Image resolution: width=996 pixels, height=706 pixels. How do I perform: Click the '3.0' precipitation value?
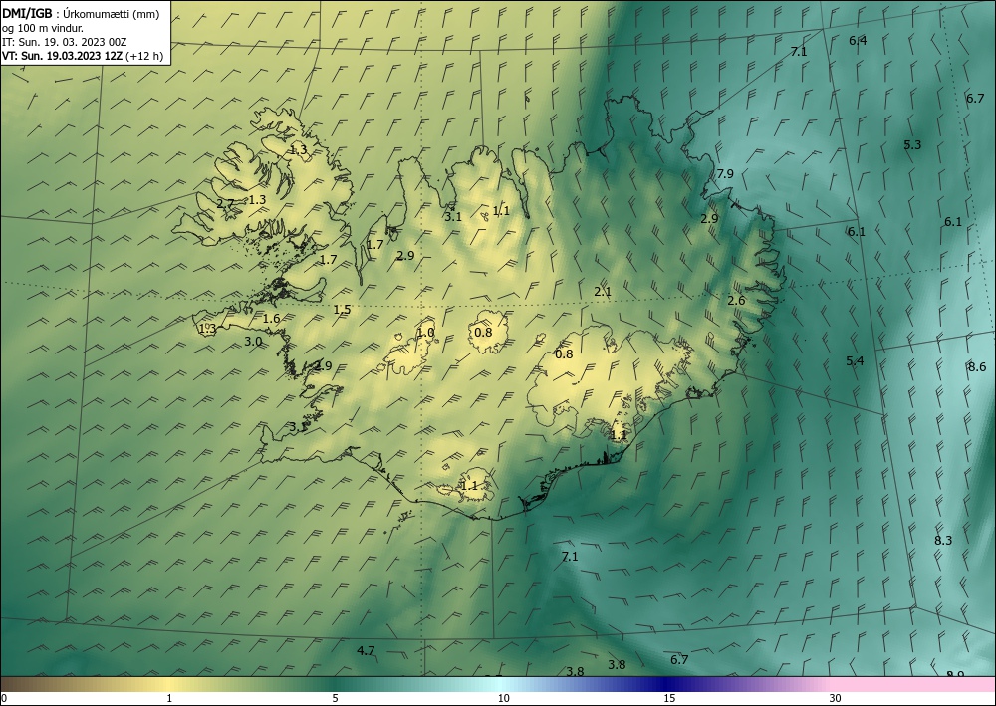point(253,342)
